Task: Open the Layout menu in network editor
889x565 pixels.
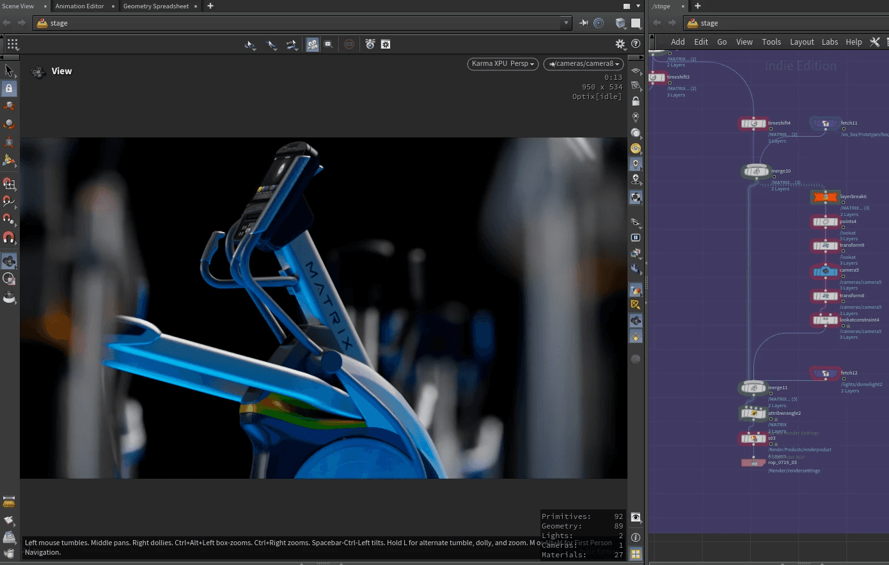Action: coord(802,42)
